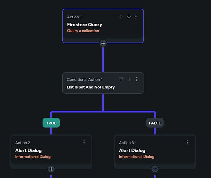Select the Action 3 Alert Dialog title
Screen dimensions: 211x178
click(x=132, y=150)
